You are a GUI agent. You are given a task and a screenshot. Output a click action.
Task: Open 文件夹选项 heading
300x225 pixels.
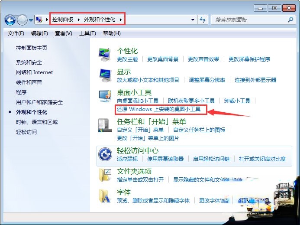pyautogui.click(x=134, y=171)
